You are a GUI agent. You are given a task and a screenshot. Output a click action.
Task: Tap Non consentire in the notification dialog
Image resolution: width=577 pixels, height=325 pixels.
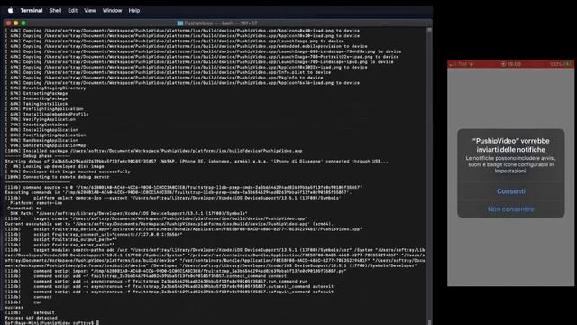tap(511, 209)
